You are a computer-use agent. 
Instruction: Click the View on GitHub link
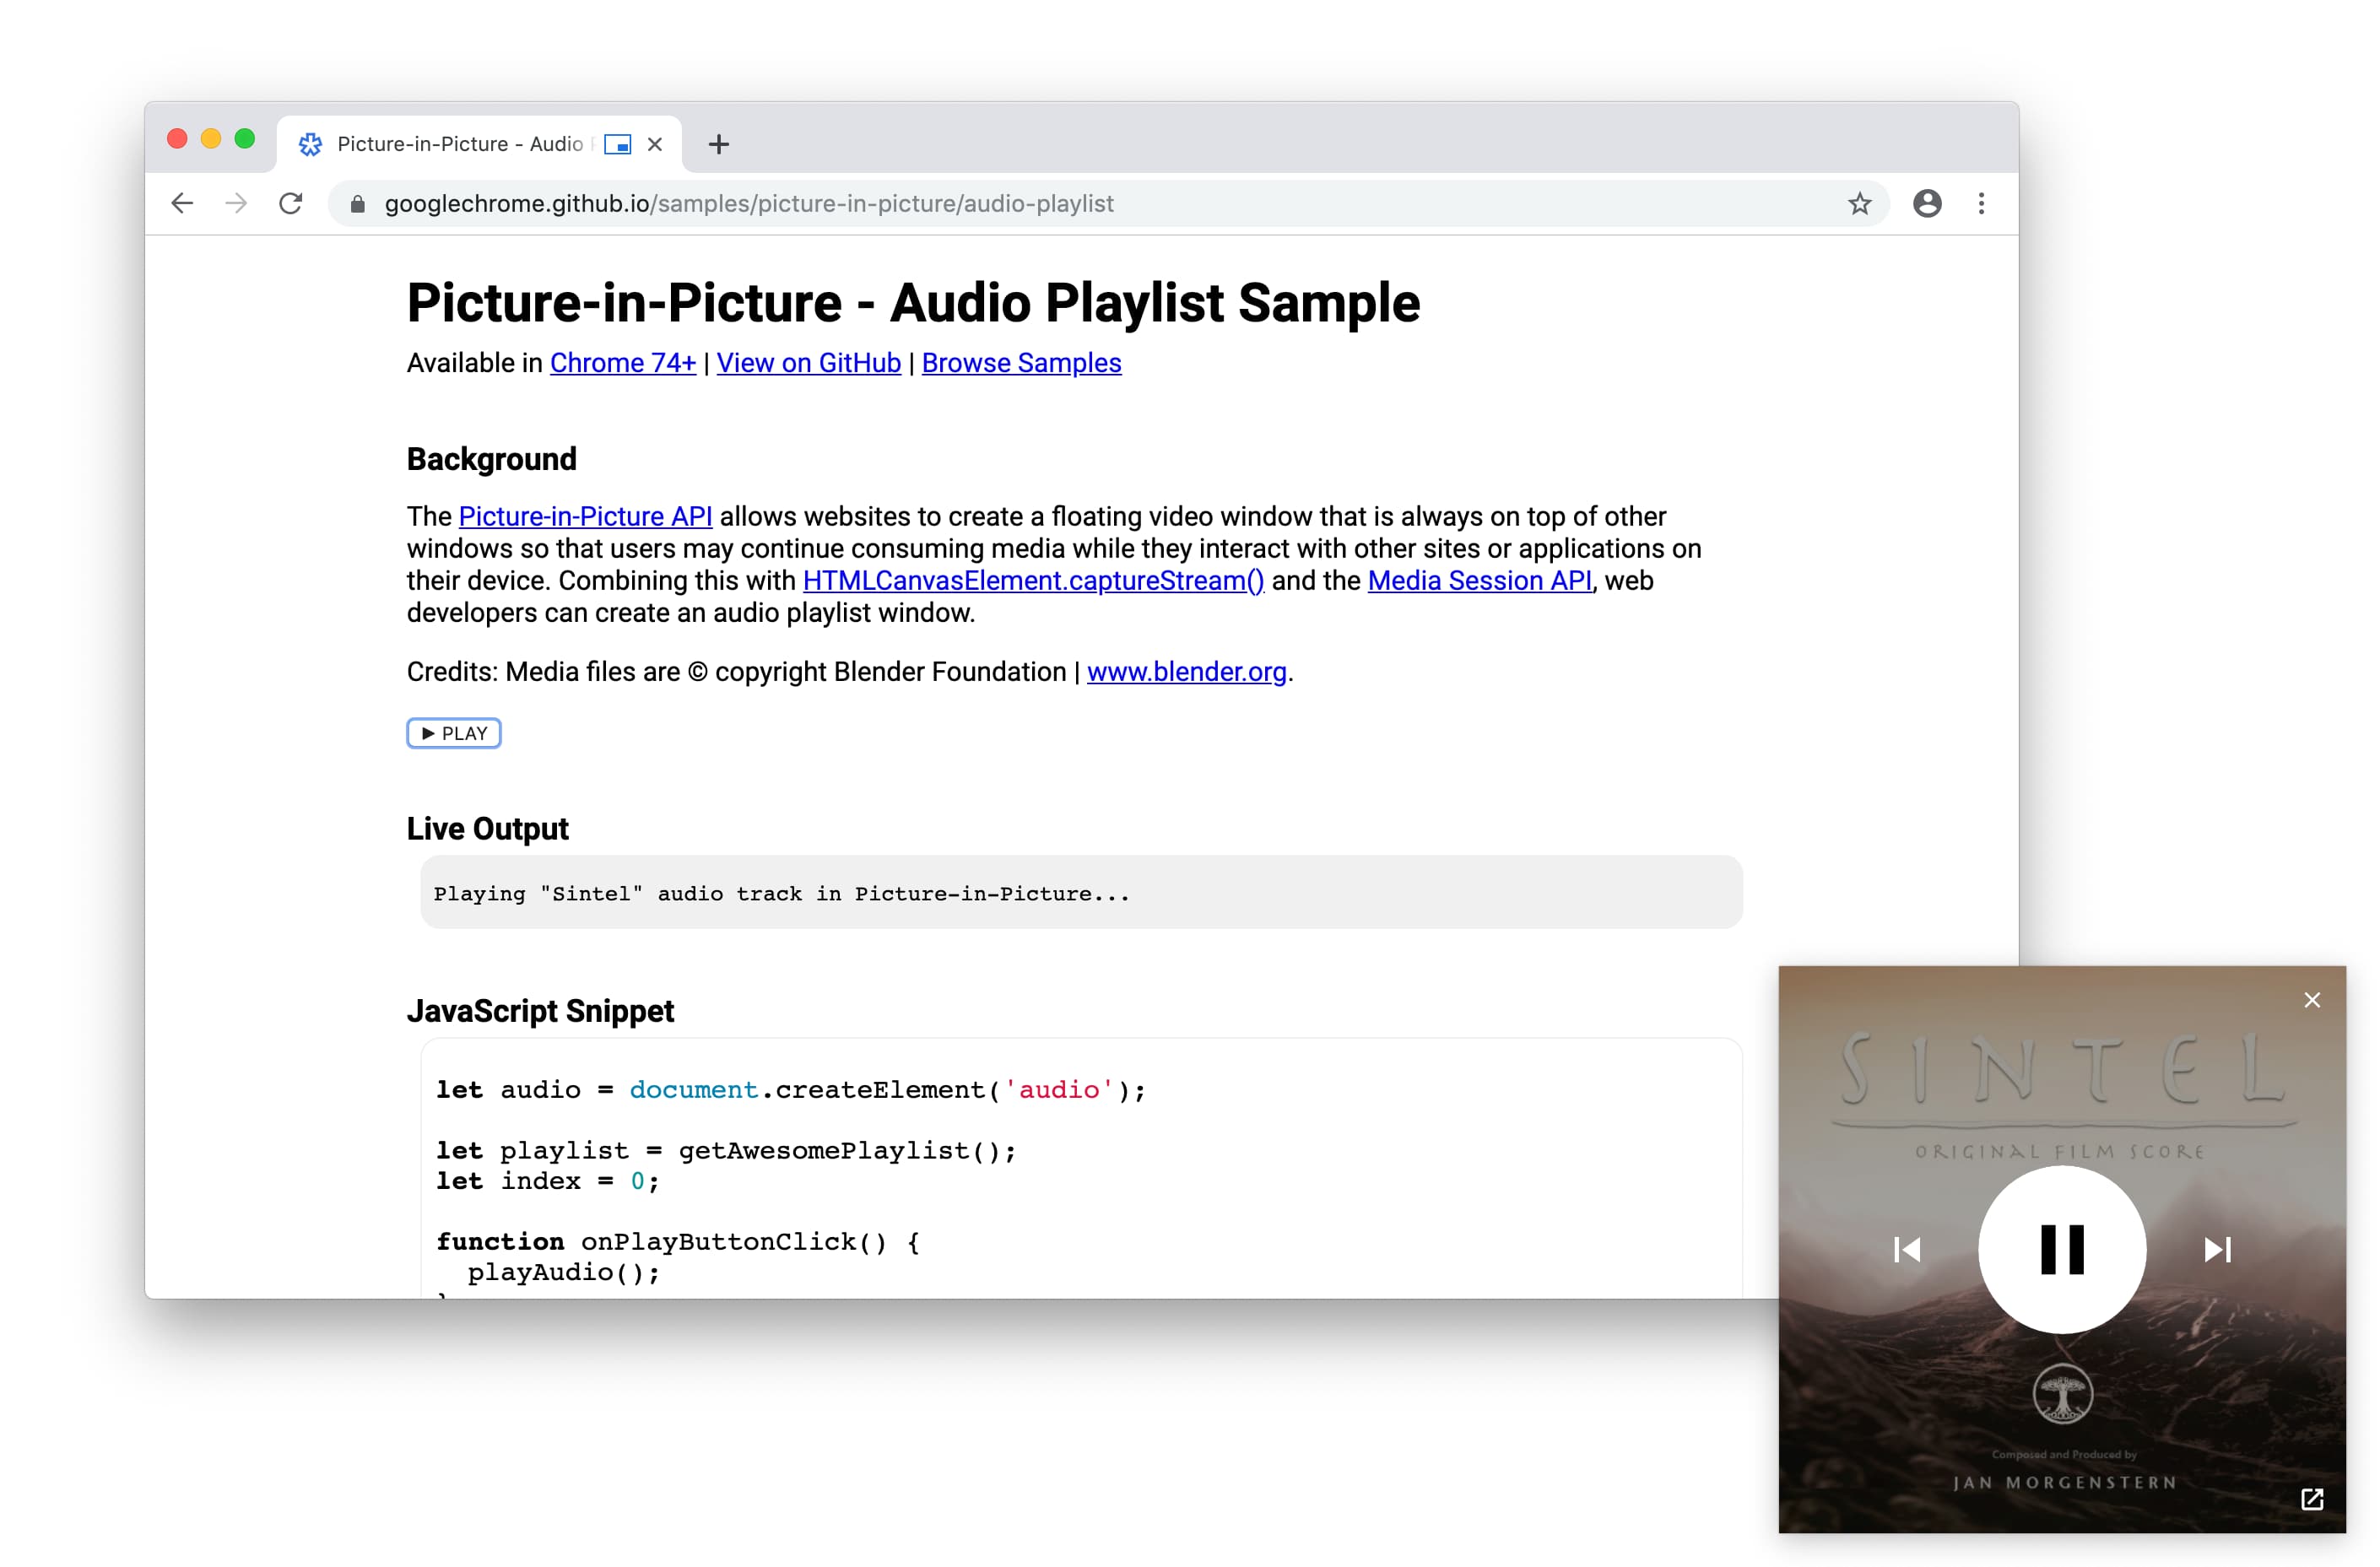click(808, 362)
